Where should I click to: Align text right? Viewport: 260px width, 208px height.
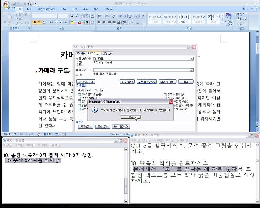click(109, 22)
